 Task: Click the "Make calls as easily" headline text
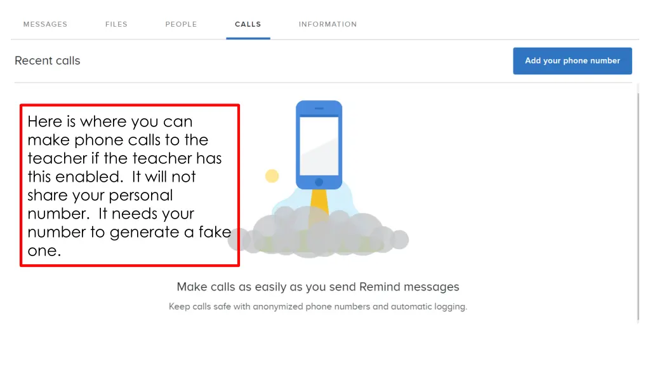[317, 287]
